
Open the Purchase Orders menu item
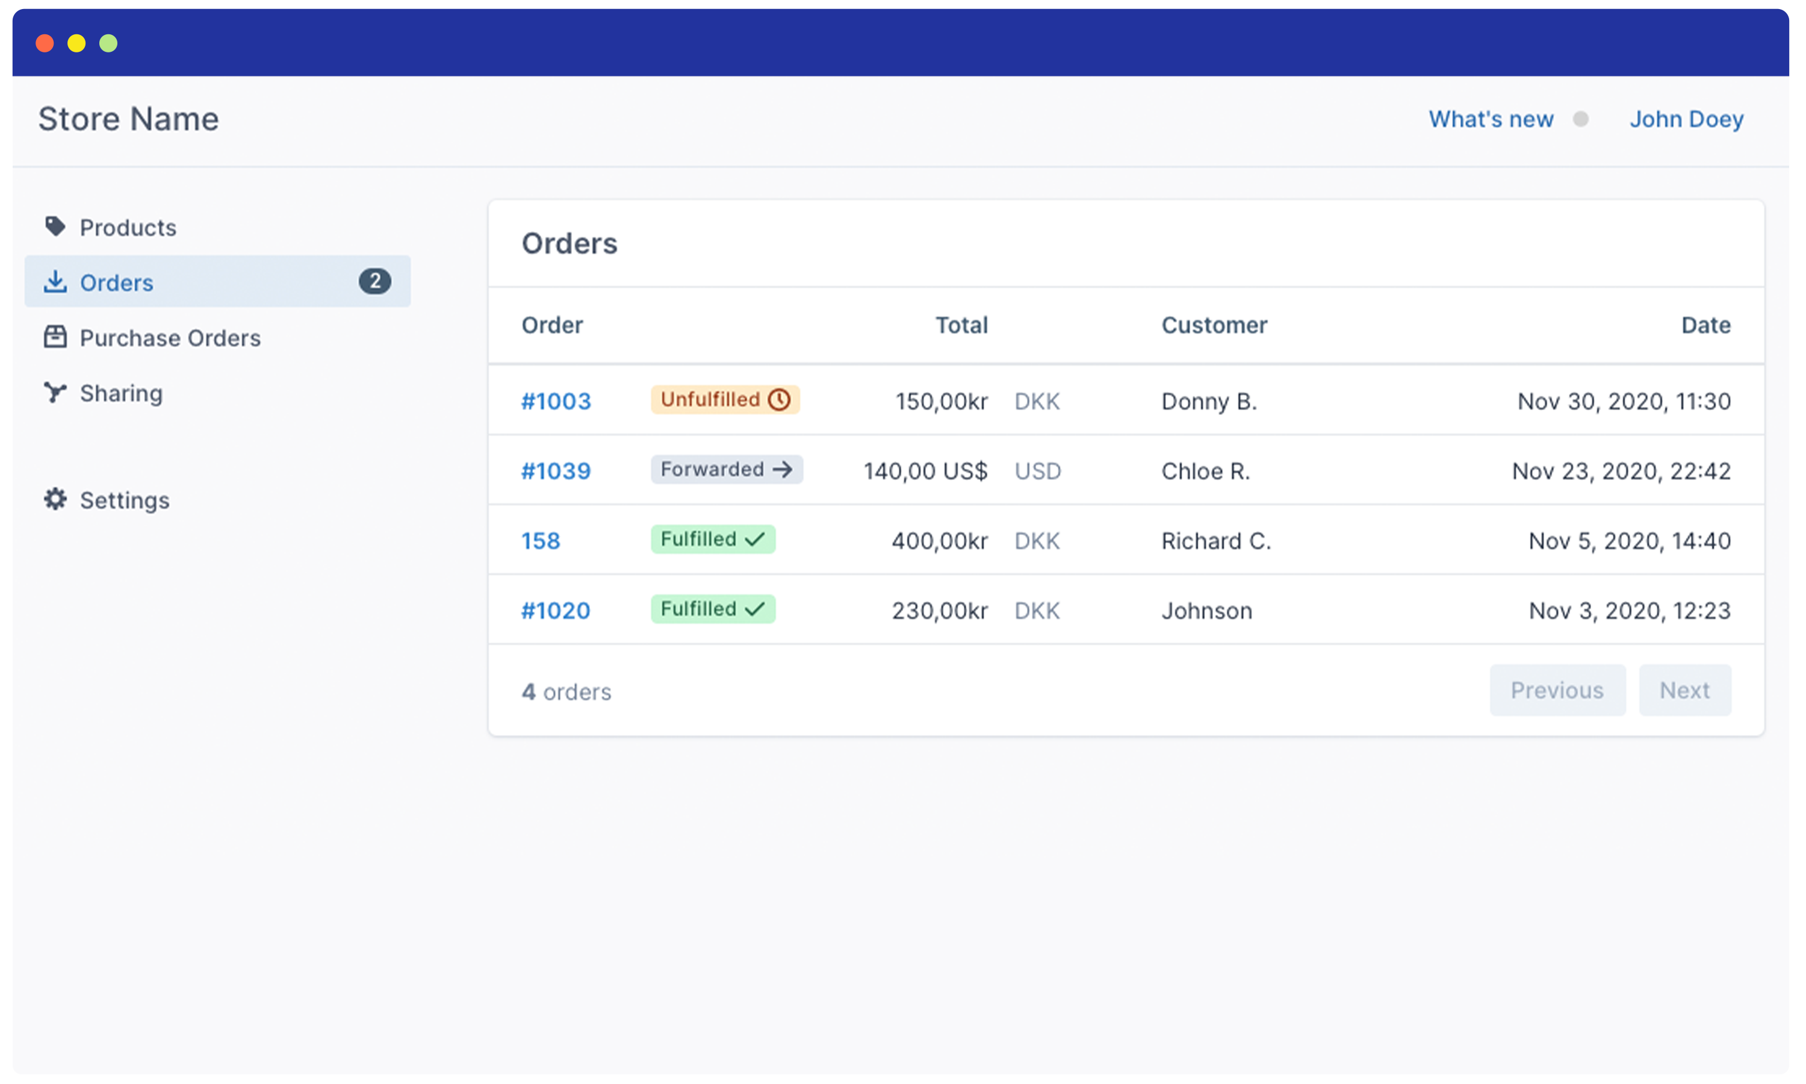point(169,338)
